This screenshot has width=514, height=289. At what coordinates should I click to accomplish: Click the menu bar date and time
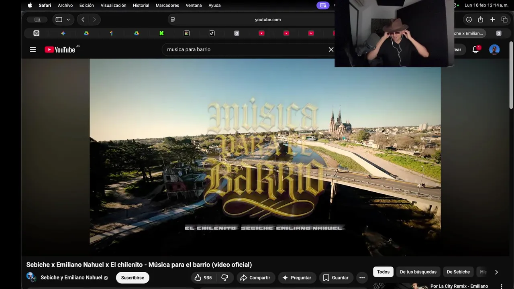(x=485, y=5)
